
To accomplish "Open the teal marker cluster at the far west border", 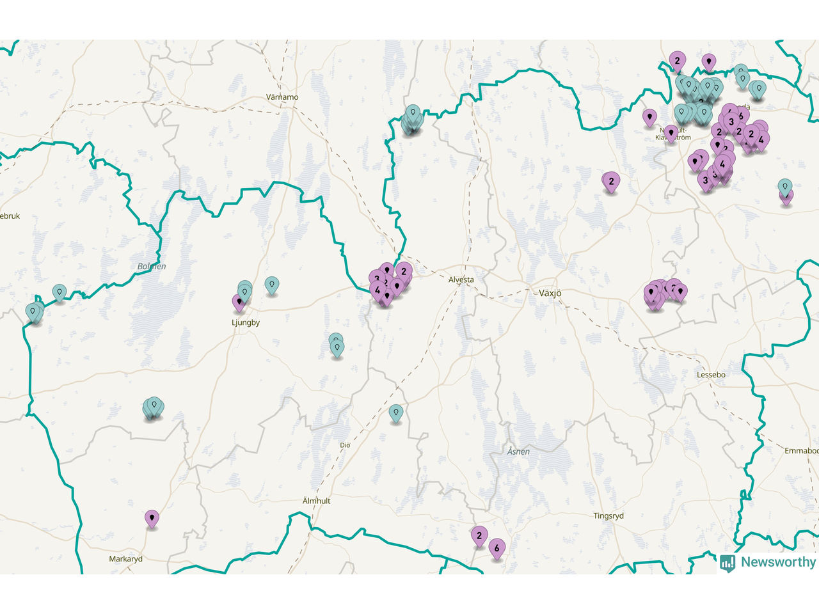I will (x=35, y=313).
